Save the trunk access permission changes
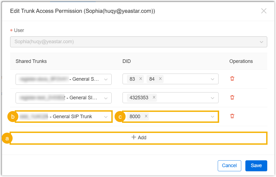This screenshot has width=276, height=177. 256,166
